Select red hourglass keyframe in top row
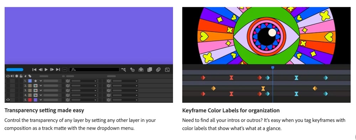 click(231, 78)
